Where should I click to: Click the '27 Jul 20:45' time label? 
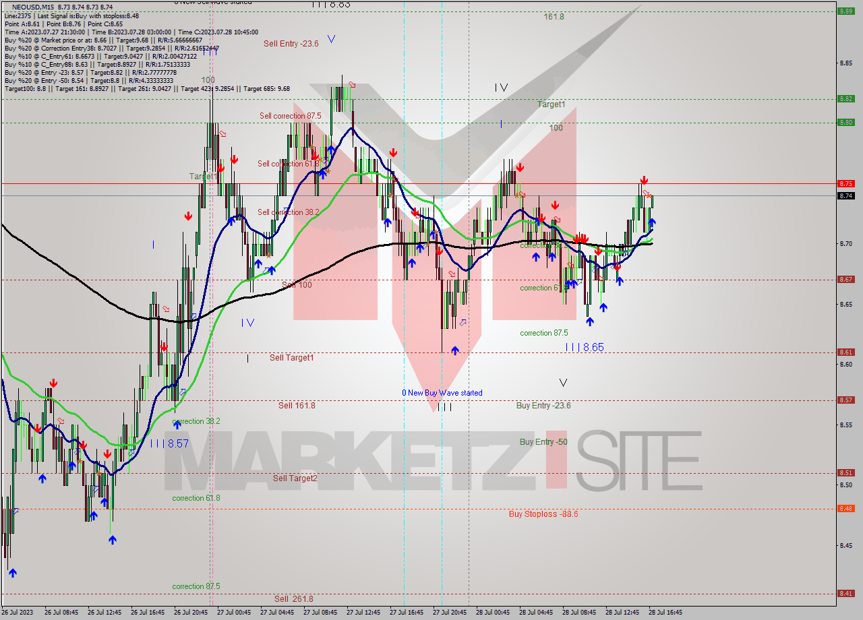click(450, 613)
